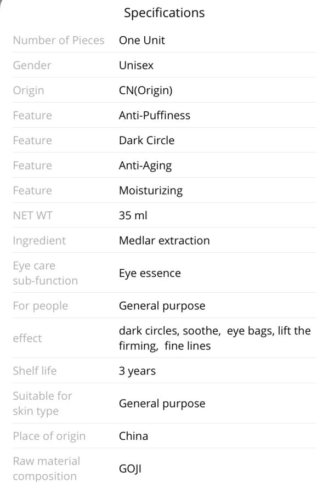The height and width of the screenshot is (482, 329).
Task: Click the Moisturizing feature value
Action: click(151, 191)
